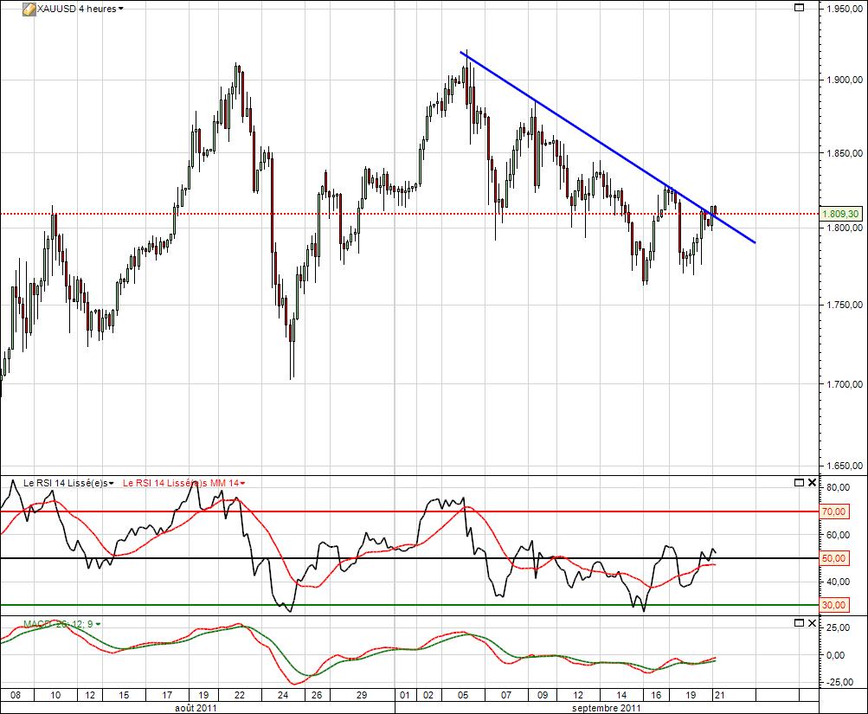Select the red dotted horizontal price line
This screenshot has width=868, height=714.
pyautogui.click(x=260, y=213)
